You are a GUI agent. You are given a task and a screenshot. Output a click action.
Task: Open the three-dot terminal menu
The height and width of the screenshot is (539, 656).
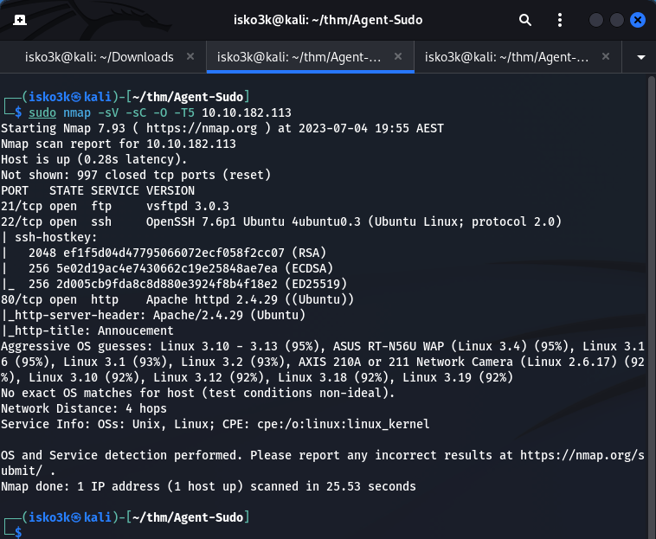tap(559, 19)
